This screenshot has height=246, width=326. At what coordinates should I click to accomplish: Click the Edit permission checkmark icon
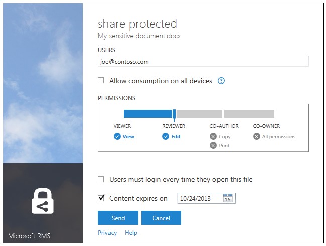coord(166,136)
